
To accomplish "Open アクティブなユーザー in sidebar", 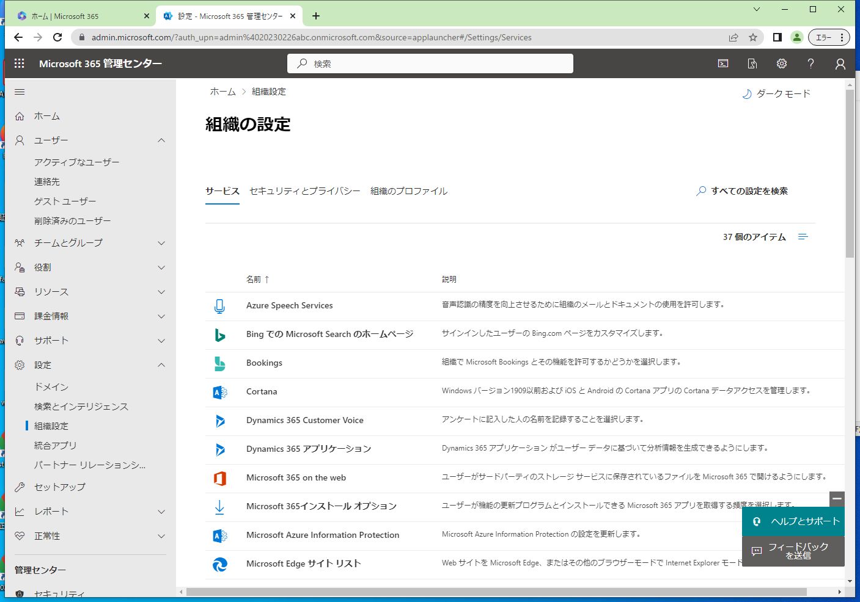I will (x=77, y=162).
